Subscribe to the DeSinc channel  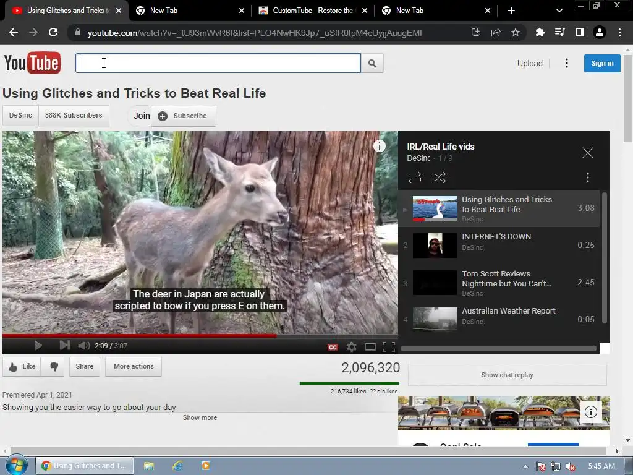pyautogui.click(x=184, y=116)
